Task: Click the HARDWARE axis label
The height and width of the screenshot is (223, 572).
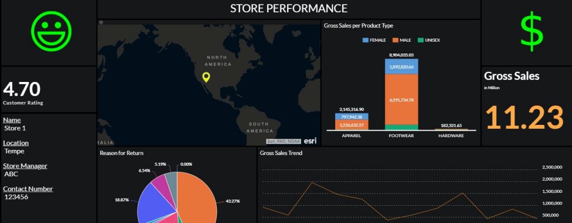Action: (x=451, y=135)
